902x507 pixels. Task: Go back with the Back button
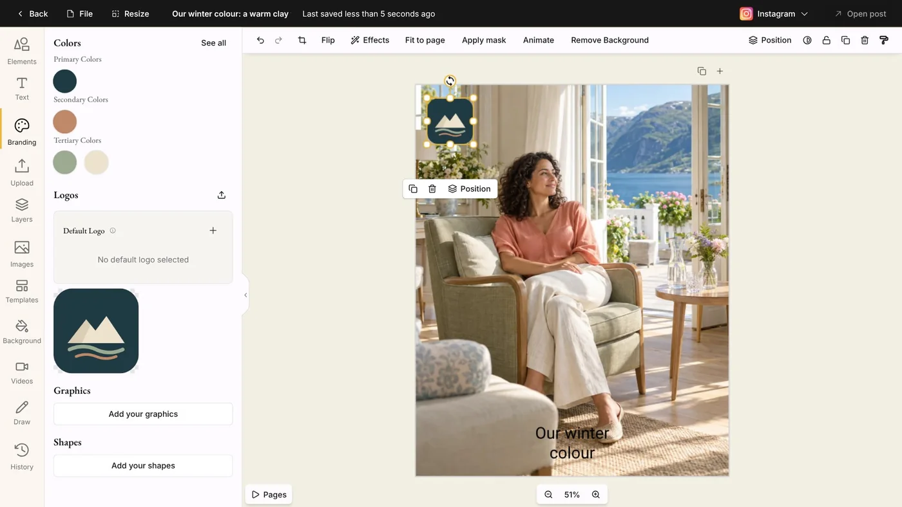(33, 14)
